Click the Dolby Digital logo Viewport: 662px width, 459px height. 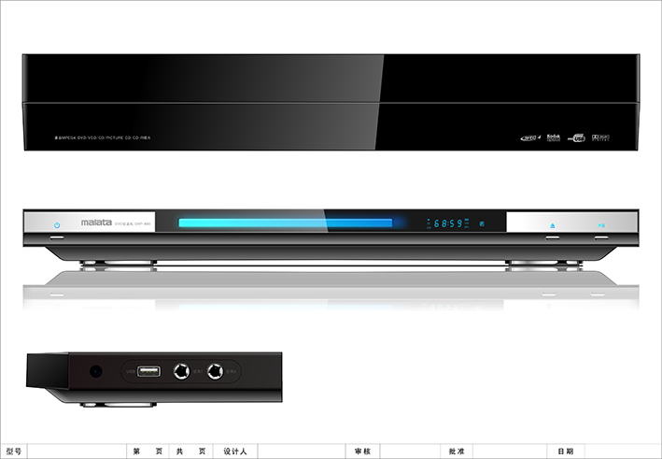tap(603, 138)
